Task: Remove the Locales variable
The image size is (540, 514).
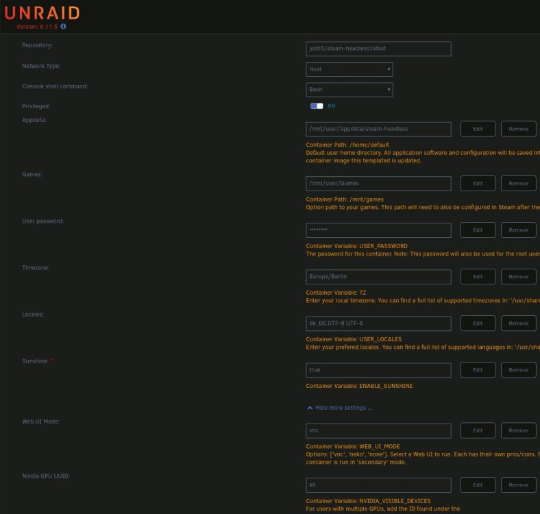Action: (x=518, y=323)
